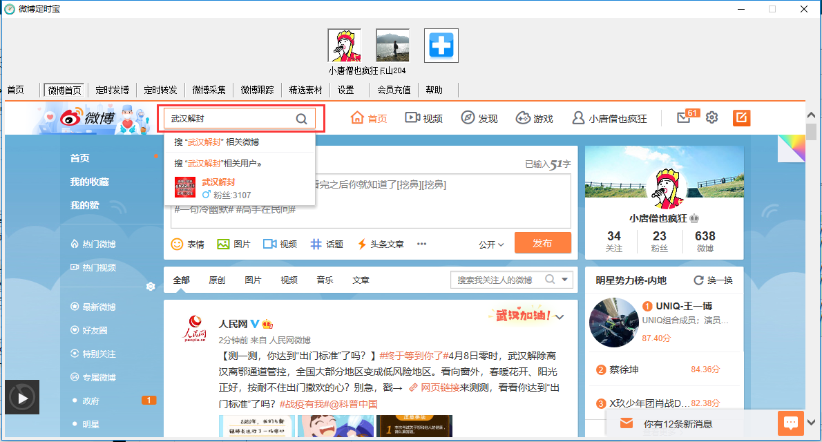Open 搜"武汉解封"相关微博 suggestion

click(217, 142)
